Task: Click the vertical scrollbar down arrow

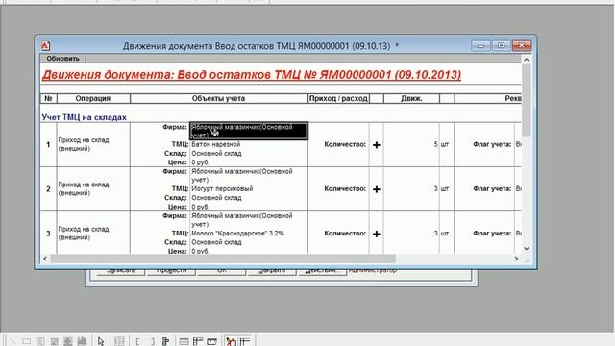Action: tap(527, 248)
